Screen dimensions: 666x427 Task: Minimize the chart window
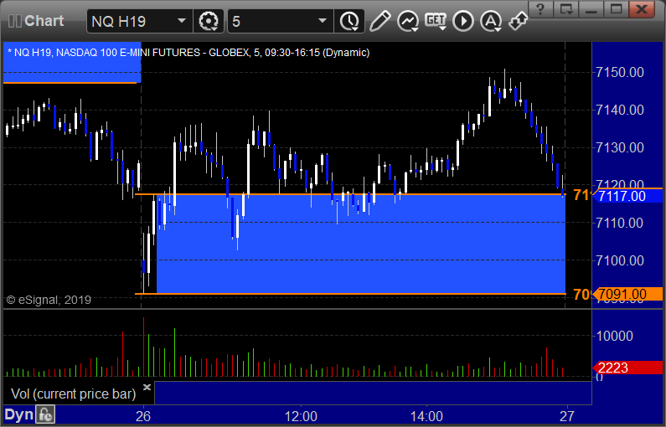(x=591, y=9)
